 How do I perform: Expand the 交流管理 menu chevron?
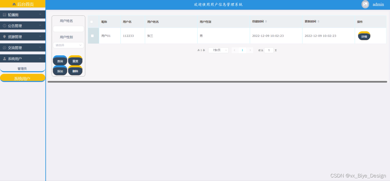[40, 47]
